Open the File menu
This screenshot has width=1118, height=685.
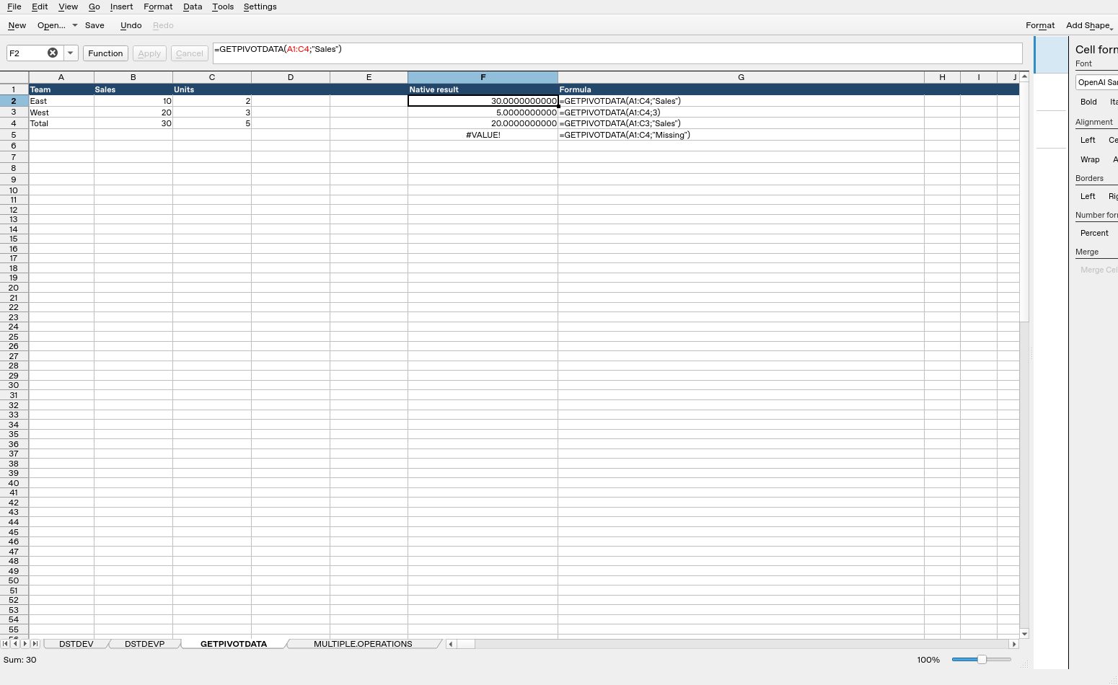[14, 6]
